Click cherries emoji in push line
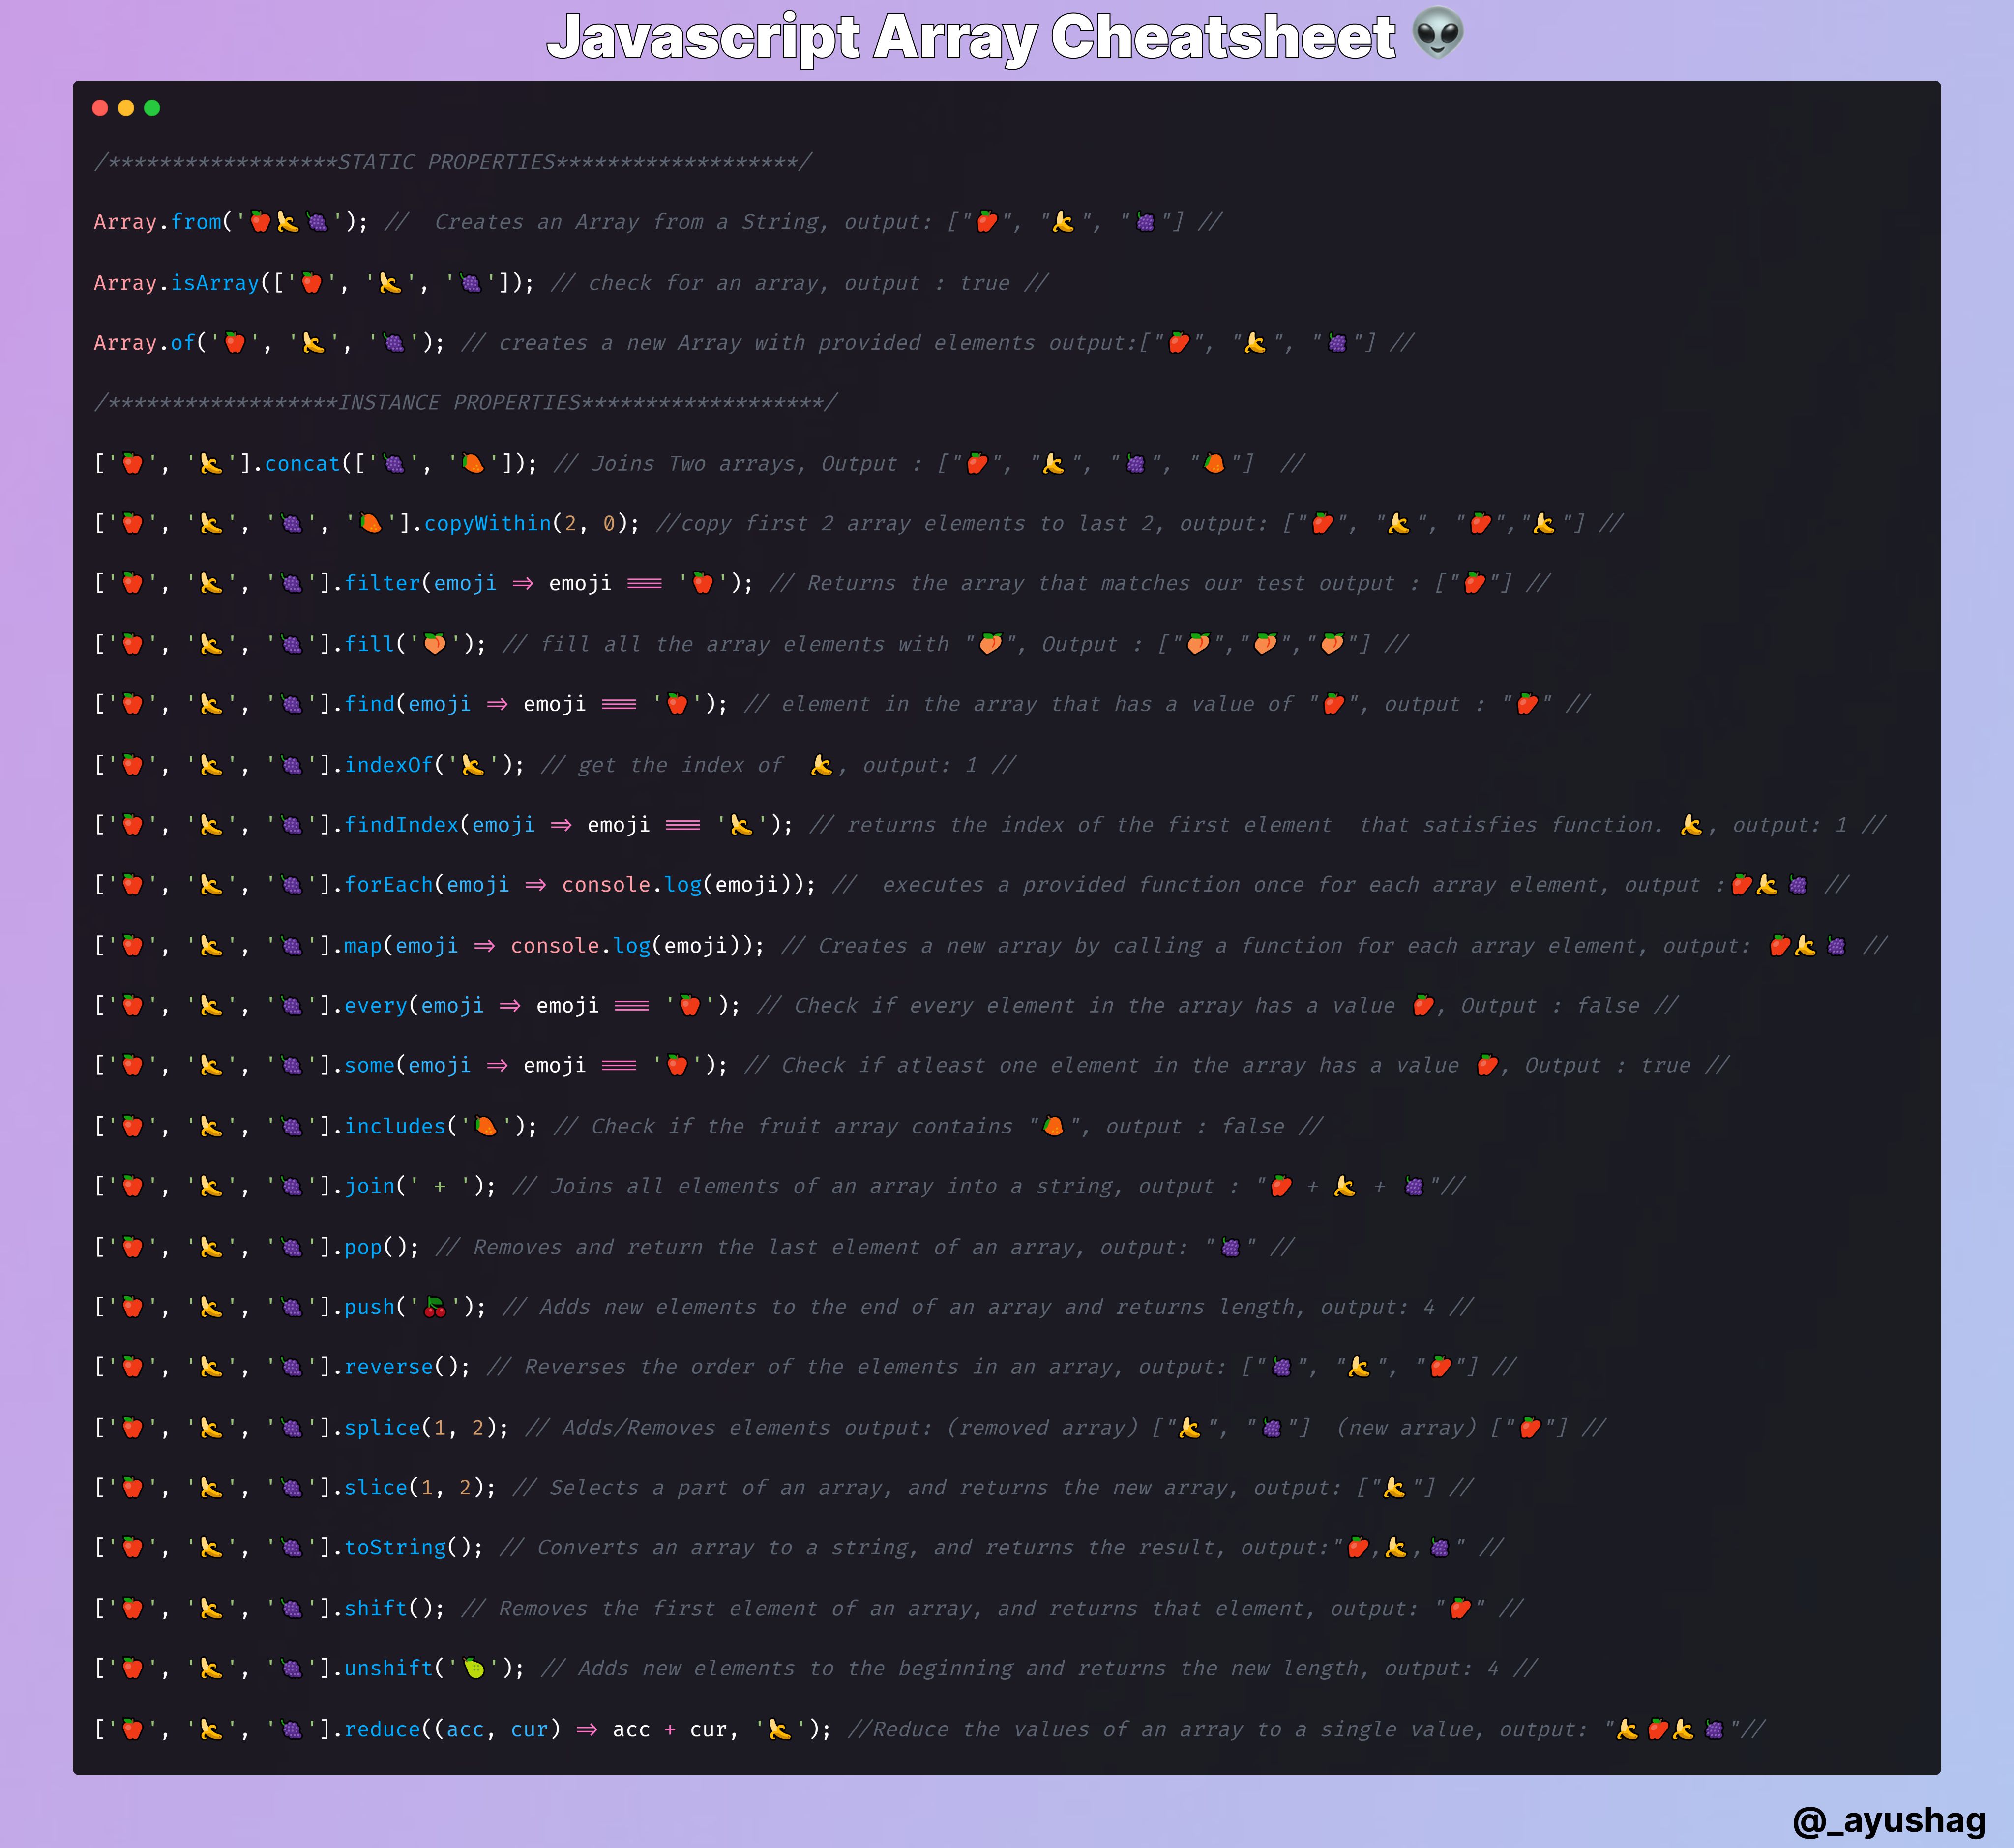Image resolution: width=2014 pixels, height=1848 pixels. [x=435, y=1307]
